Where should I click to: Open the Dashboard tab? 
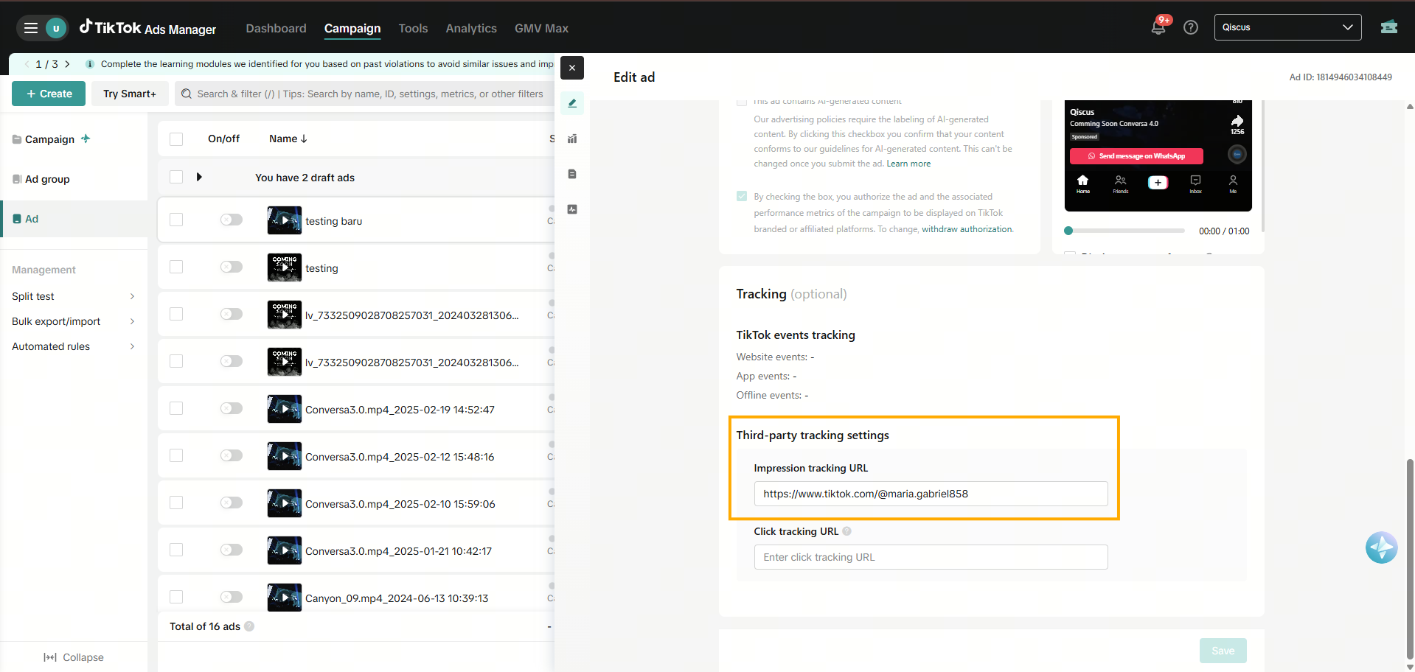[x=276, y=28]
